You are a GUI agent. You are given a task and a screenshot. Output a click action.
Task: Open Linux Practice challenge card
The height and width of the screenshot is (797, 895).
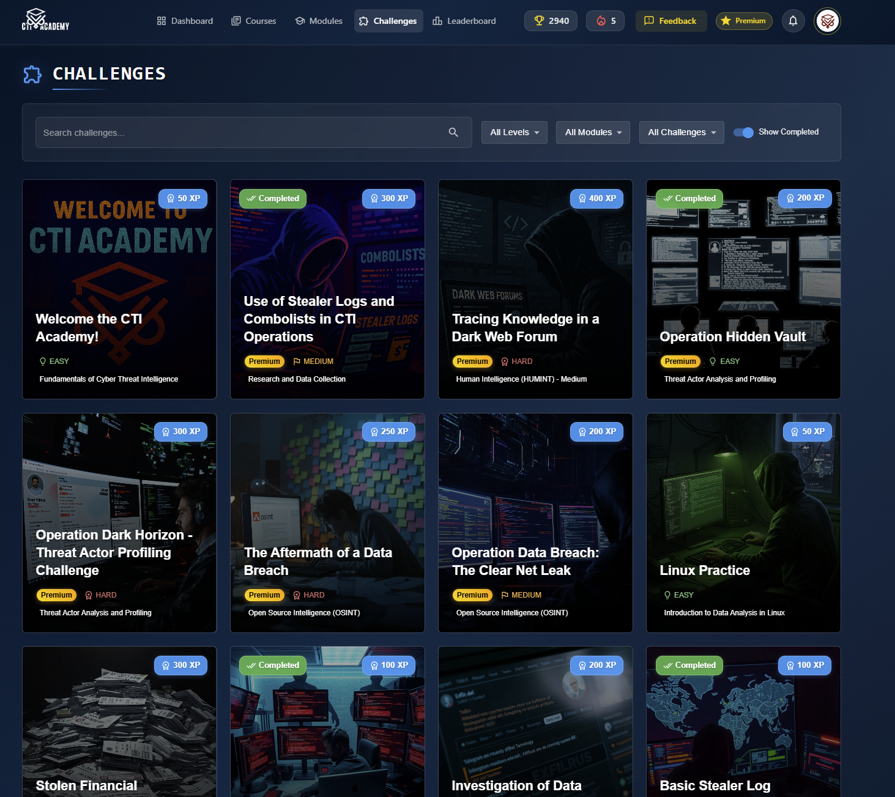click(743, 523)
